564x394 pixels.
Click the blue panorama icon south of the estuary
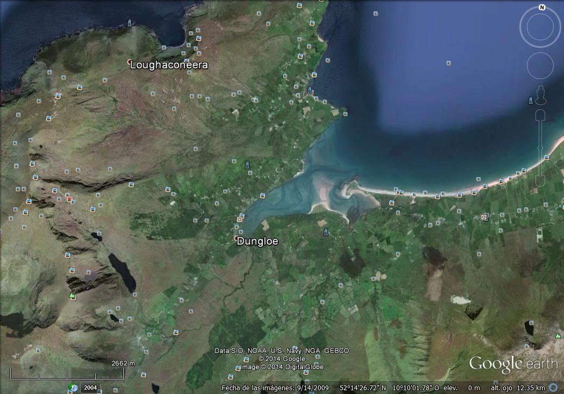point(326,232)
